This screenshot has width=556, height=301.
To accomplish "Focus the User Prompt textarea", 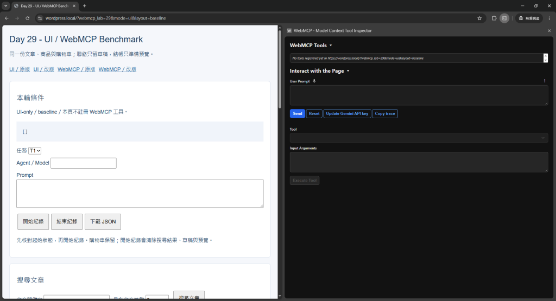I will coord(419,95).
